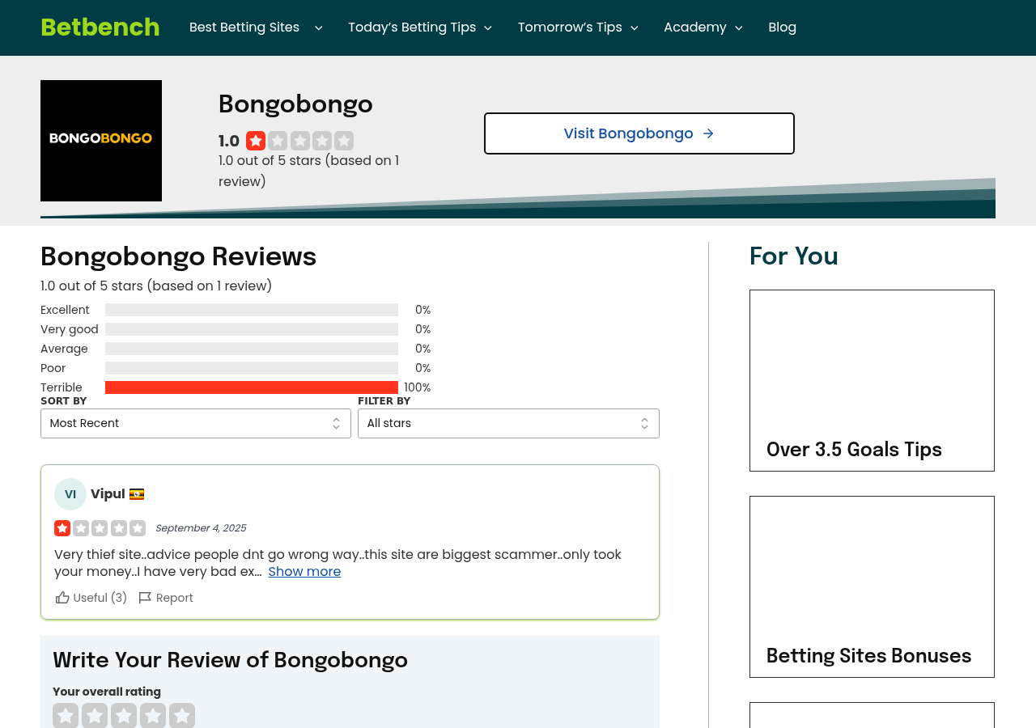This screenshot has height=728, width=1036.
Task: Open Best Betting Sites menu
Action: 244,28
